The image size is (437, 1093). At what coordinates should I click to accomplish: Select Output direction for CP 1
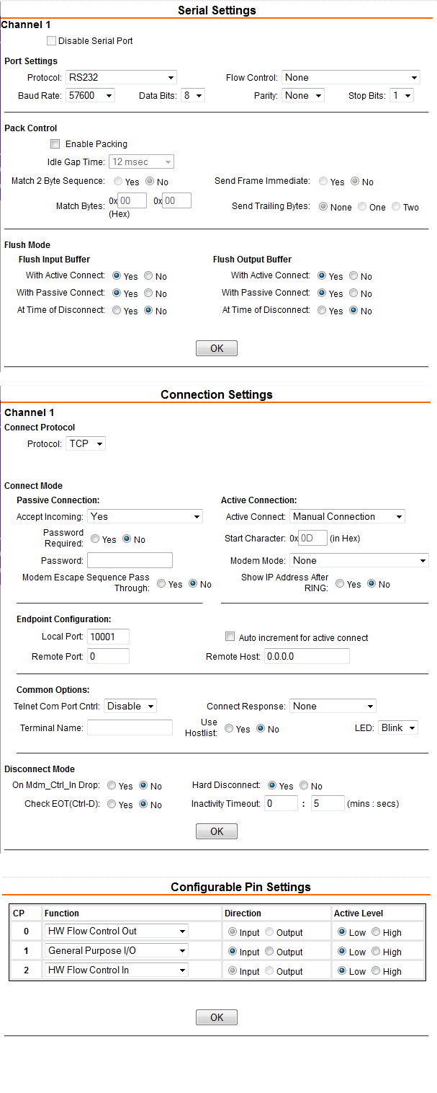269,952
